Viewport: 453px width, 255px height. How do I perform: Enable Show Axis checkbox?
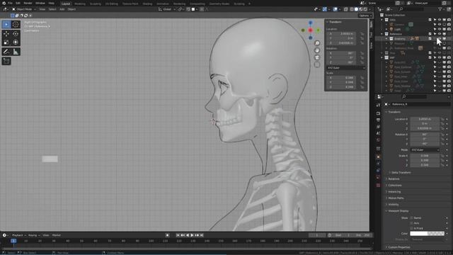pos(411,223)
